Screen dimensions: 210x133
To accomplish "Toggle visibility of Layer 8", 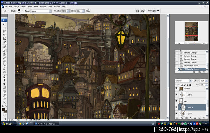I will pyautogui.click(x=176, y=107).
